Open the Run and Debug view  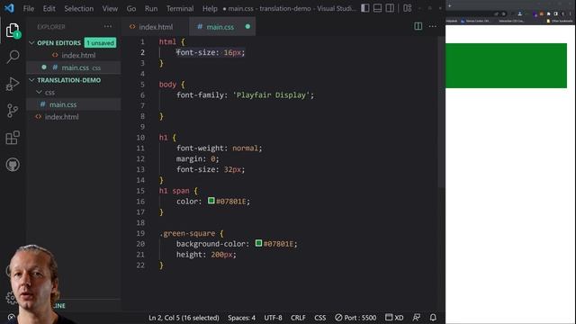pyautogui.click(x=13, y=84)
